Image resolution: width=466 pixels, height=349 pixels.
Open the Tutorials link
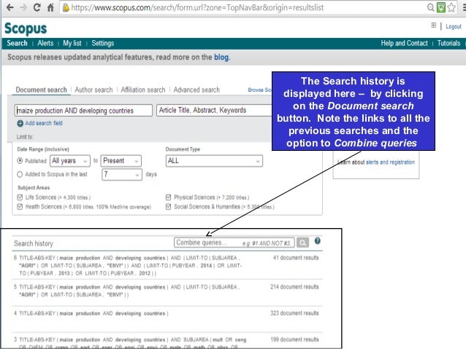click(x=448, y=43)
